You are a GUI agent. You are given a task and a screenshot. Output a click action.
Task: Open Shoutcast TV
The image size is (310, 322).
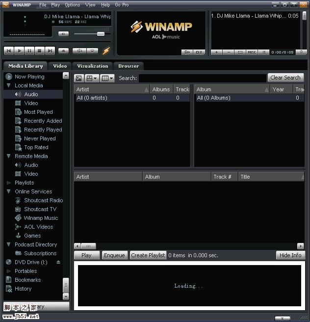point(40,209)
